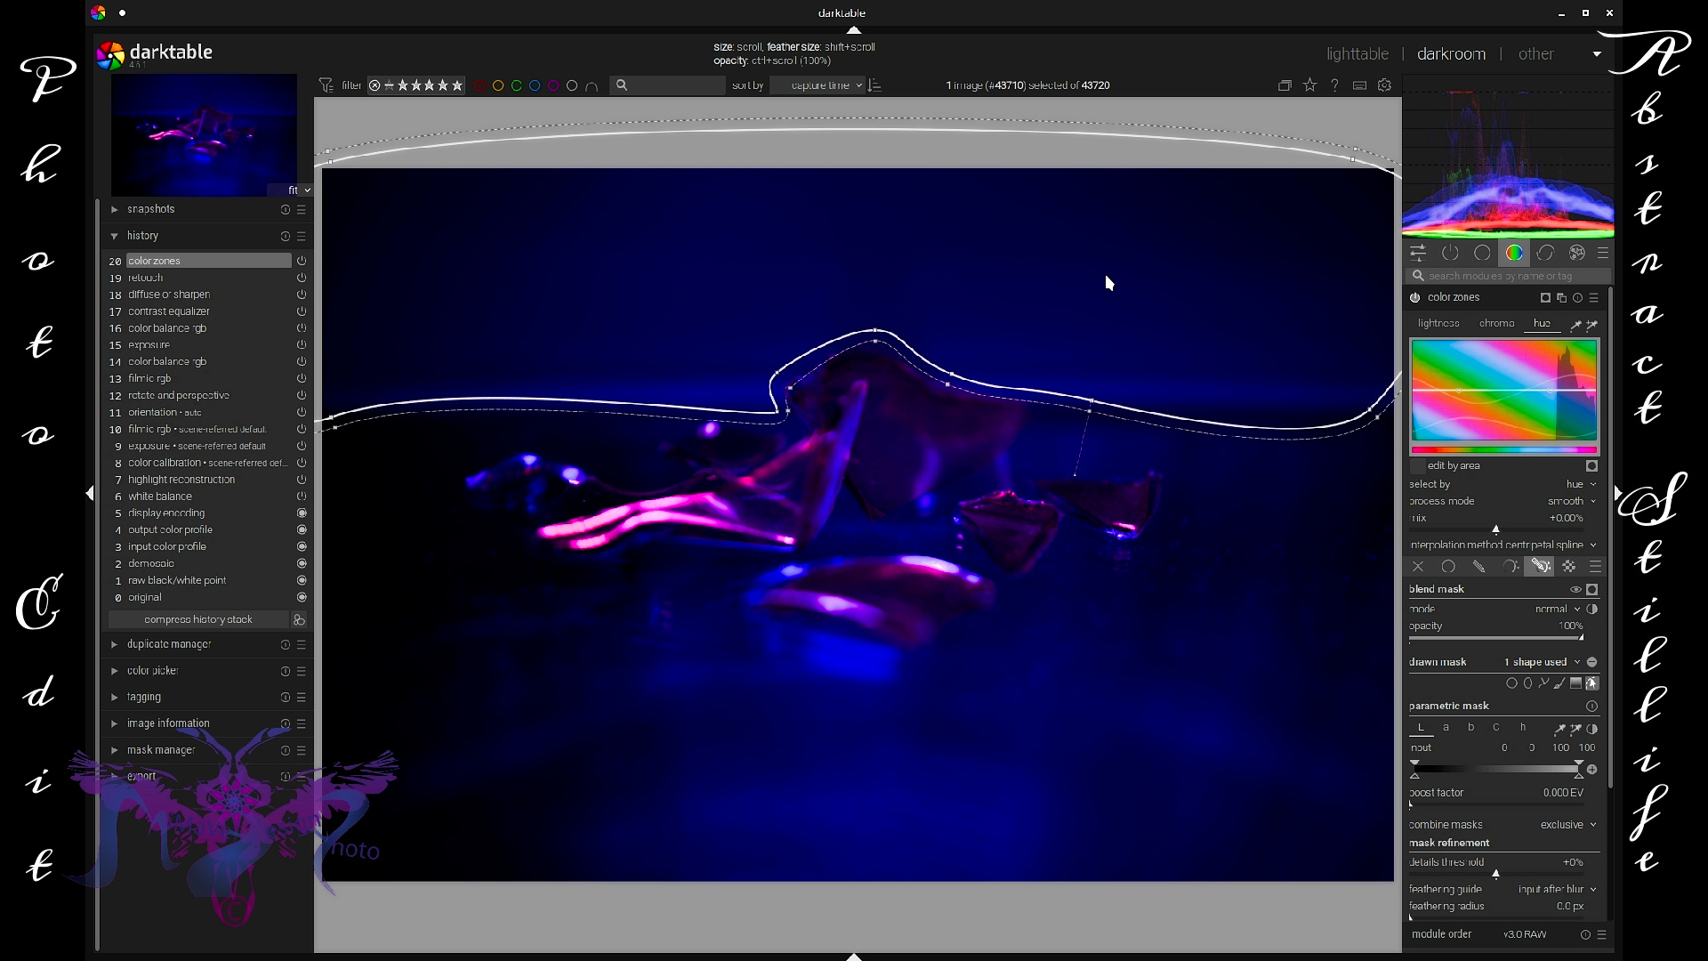1708x961 pixels.
Task: Select the 'a' channel tab in parametric mask
Action: [x=1446, y=728]
